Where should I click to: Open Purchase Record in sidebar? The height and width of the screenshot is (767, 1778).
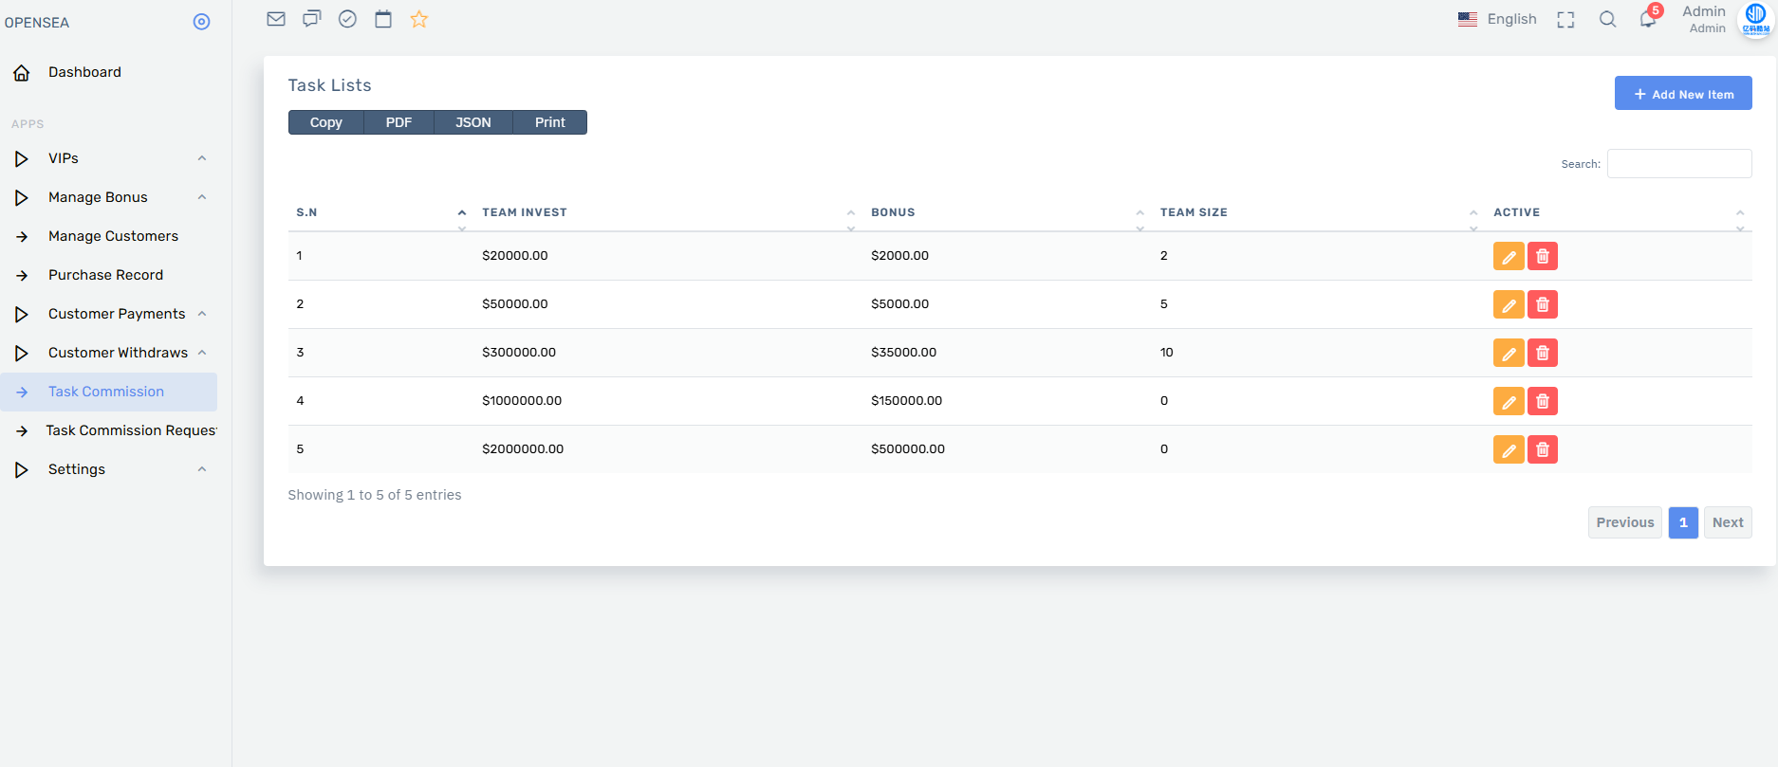pyautogui.click(x=105, y=275)
